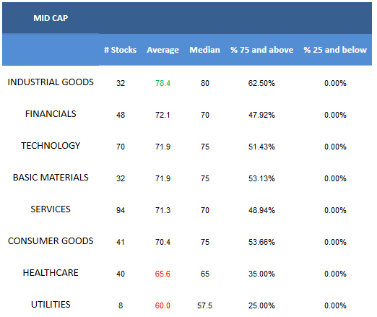The width and height of the screenshot is (377, 317).
Task: Click the 62.50% cell for Industrial Goods
Action: click(261, 83)
